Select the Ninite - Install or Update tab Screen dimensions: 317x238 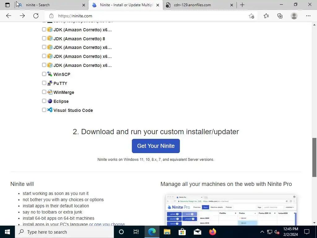coord(126,5)
